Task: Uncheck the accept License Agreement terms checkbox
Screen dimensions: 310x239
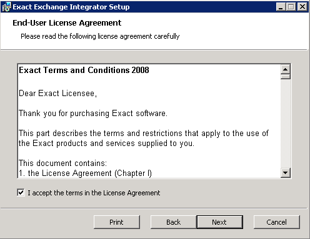Action: point(21,193)
